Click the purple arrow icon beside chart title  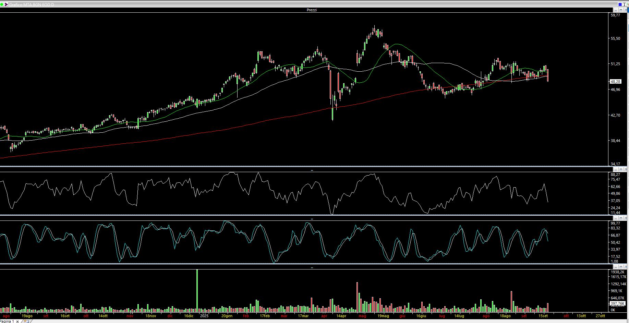coord(6,4)
